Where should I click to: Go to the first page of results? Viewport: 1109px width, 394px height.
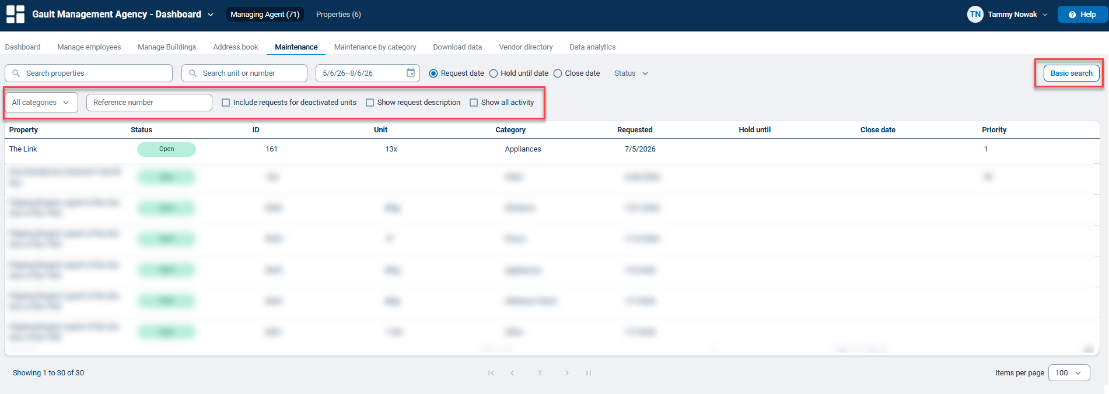[x=491, y=373]
